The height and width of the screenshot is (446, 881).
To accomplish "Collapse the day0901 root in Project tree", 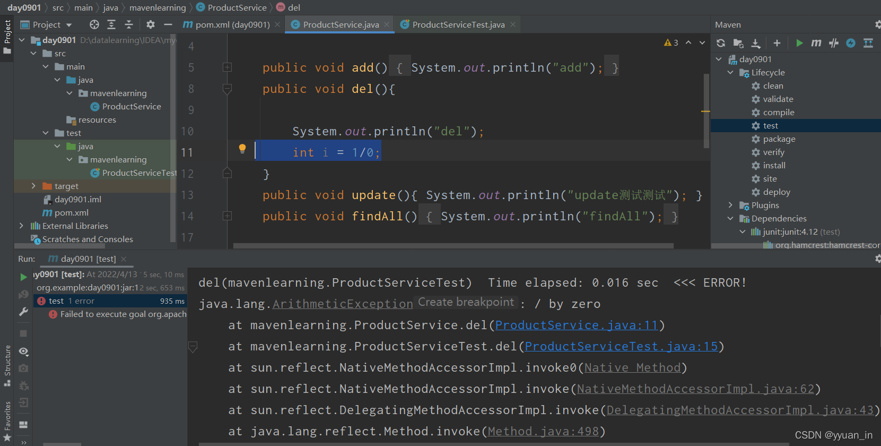I will (22, 40).
